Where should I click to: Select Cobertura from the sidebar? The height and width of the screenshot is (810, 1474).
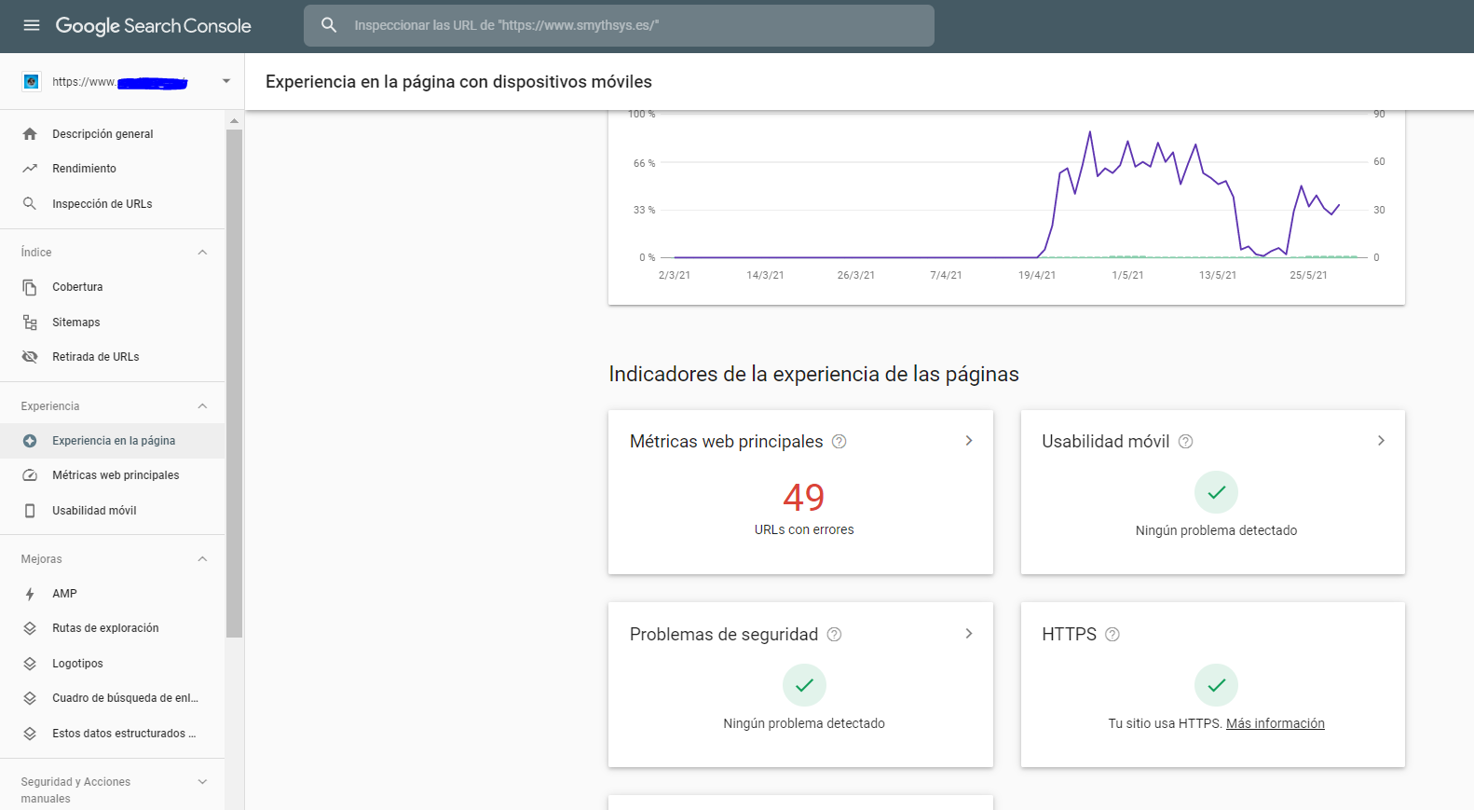pos(77,287)
